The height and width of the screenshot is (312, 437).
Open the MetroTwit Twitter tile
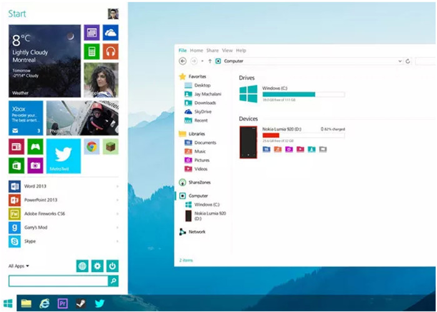64,156
